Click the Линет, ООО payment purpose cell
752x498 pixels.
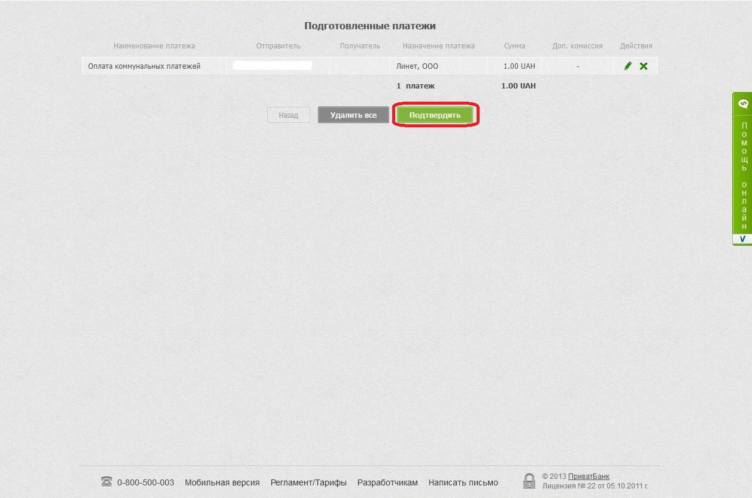click(x=417, y=66)
